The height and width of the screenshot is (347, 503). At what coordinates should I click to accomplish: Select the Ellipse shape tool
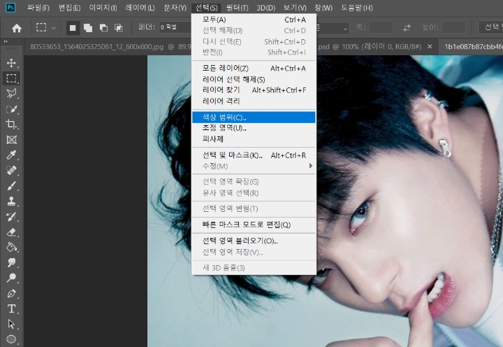click(x=11, y=339)
